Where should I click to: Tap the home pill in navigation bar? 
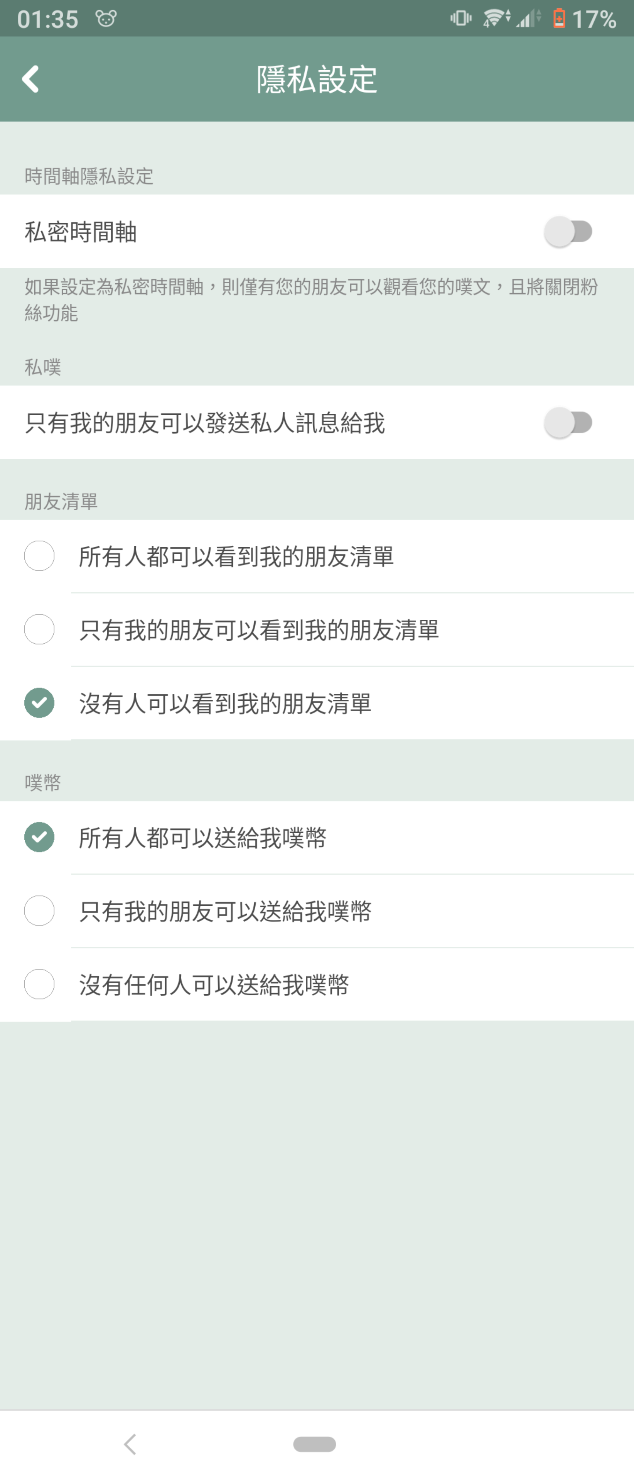(314, 1444)
